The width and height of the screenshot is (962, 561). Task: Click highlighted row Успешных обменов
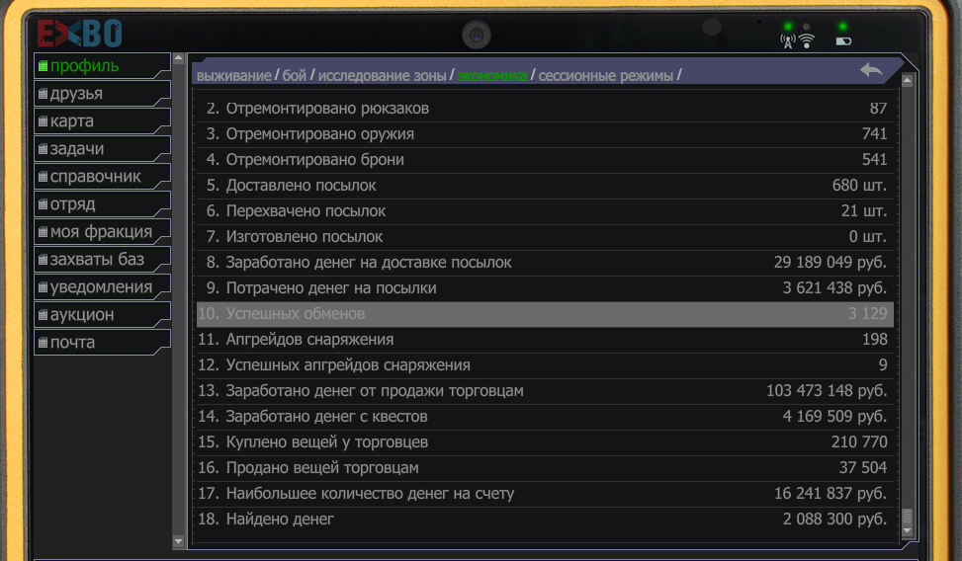click(545, 314)
